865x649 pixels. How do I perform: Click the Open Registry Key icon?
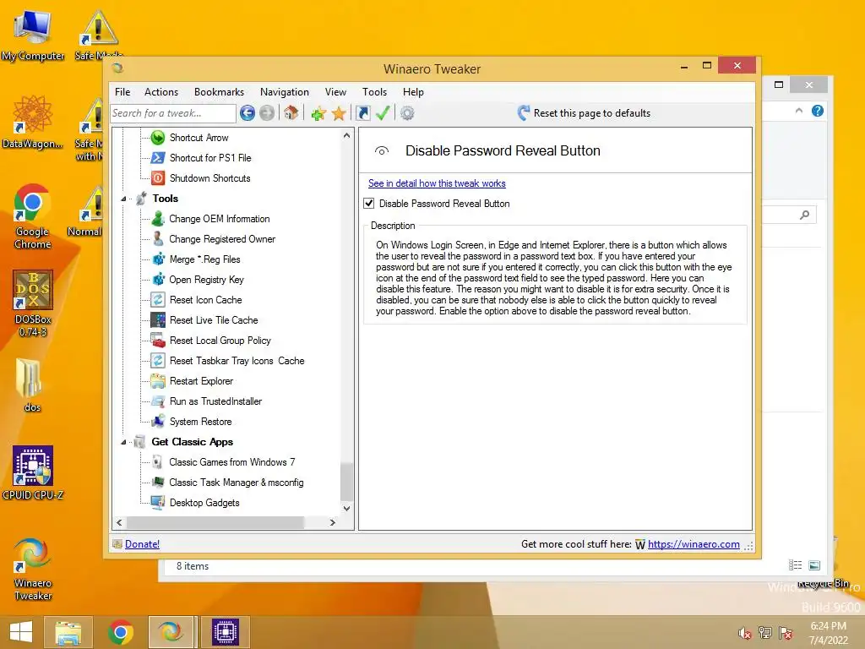[x=158, y=279]
